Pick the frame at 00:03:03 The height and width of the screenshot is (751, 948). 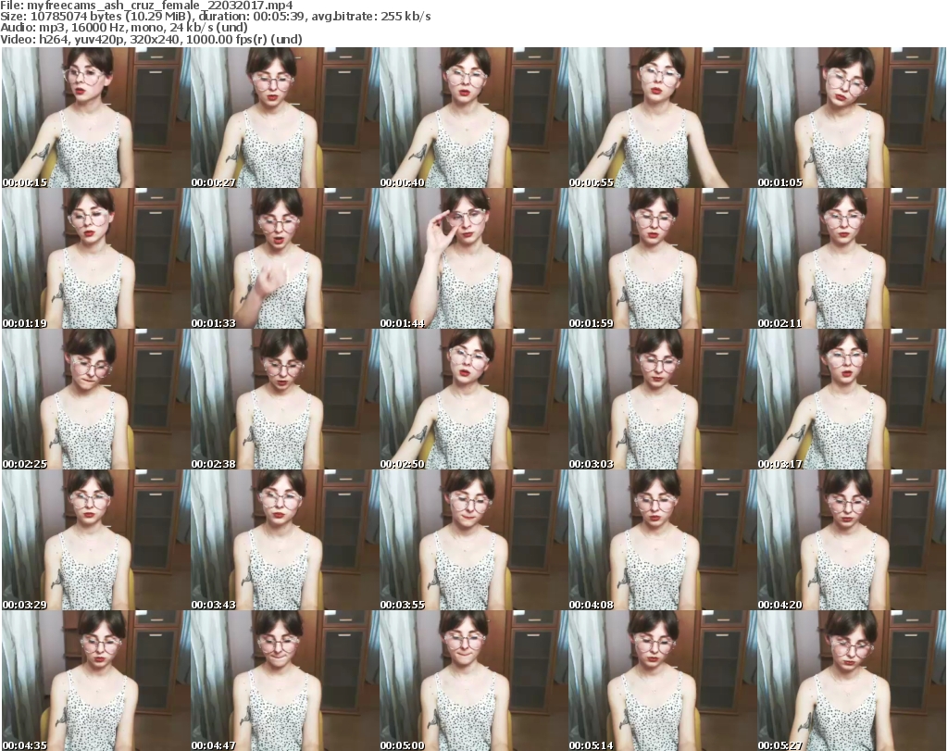[x=662, y=399]
